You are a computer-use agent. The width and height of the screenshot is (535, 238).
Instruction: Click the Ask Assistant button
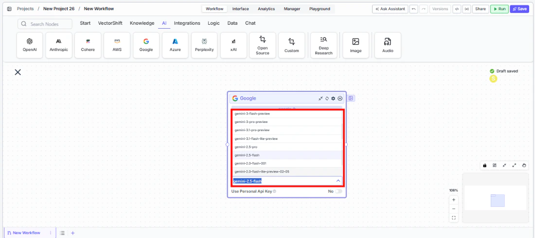click(390, 9)
